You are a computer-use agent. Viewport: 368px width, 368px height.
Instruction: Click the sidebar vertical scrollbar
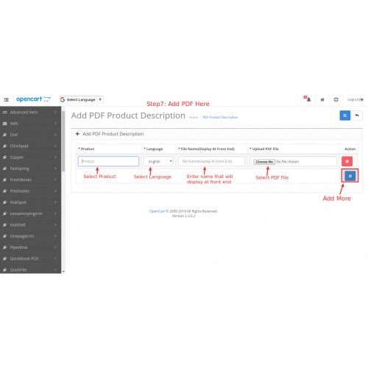point(63,141)
